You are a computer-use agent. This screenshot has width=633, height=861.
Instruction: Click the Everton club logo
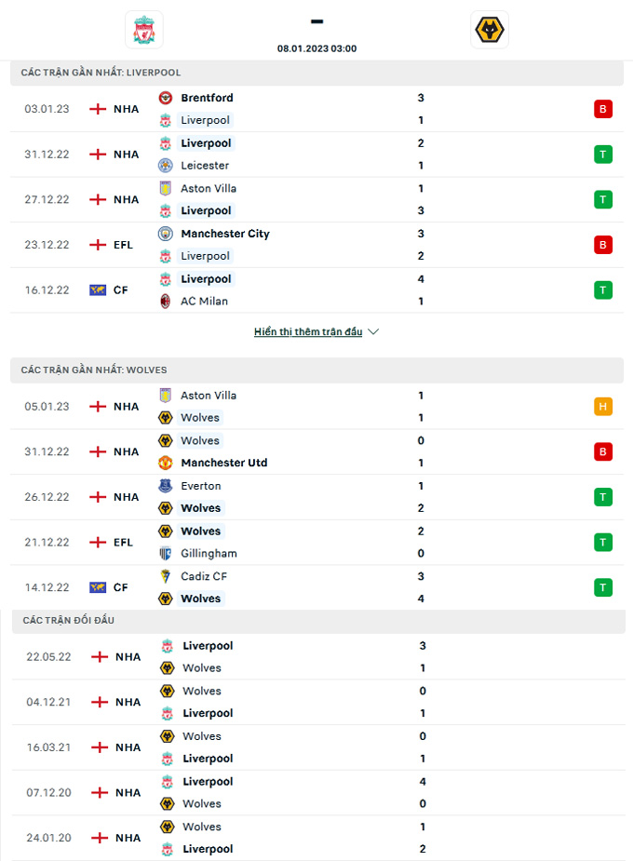[166, 486]
